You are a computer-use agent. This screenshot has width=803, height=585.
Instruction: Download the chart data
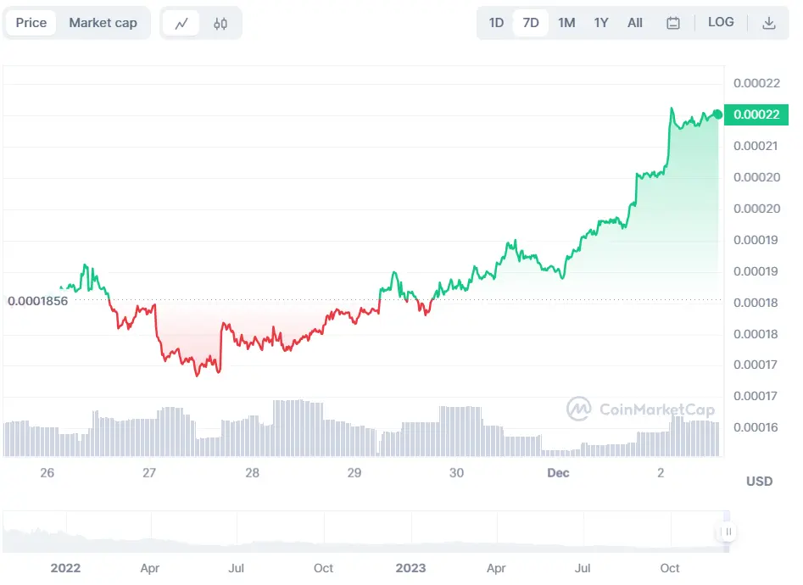click(x=769, y=23)
